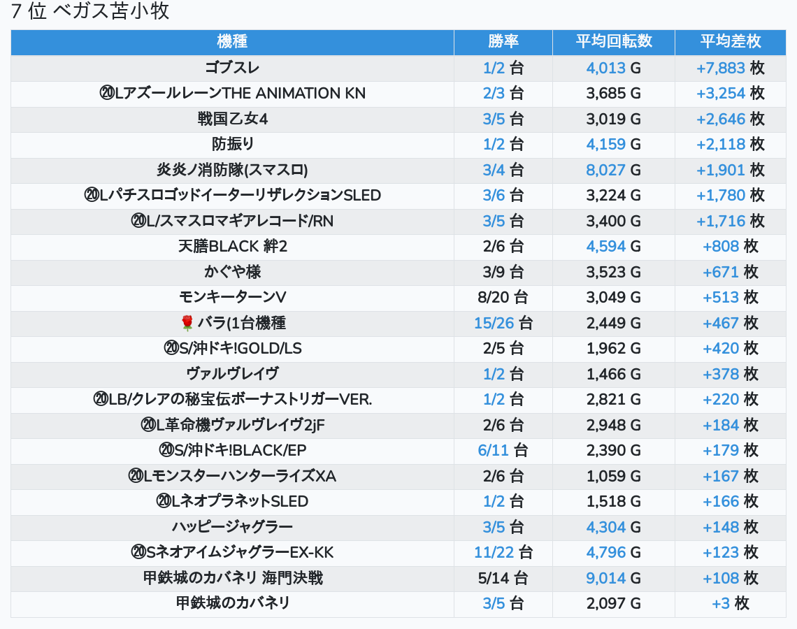This screenshot has height=629, width=797.
Task: Click the 7位 ベガス苫小牧 heading
Action: pyautogui.click(x=90, y=12)
